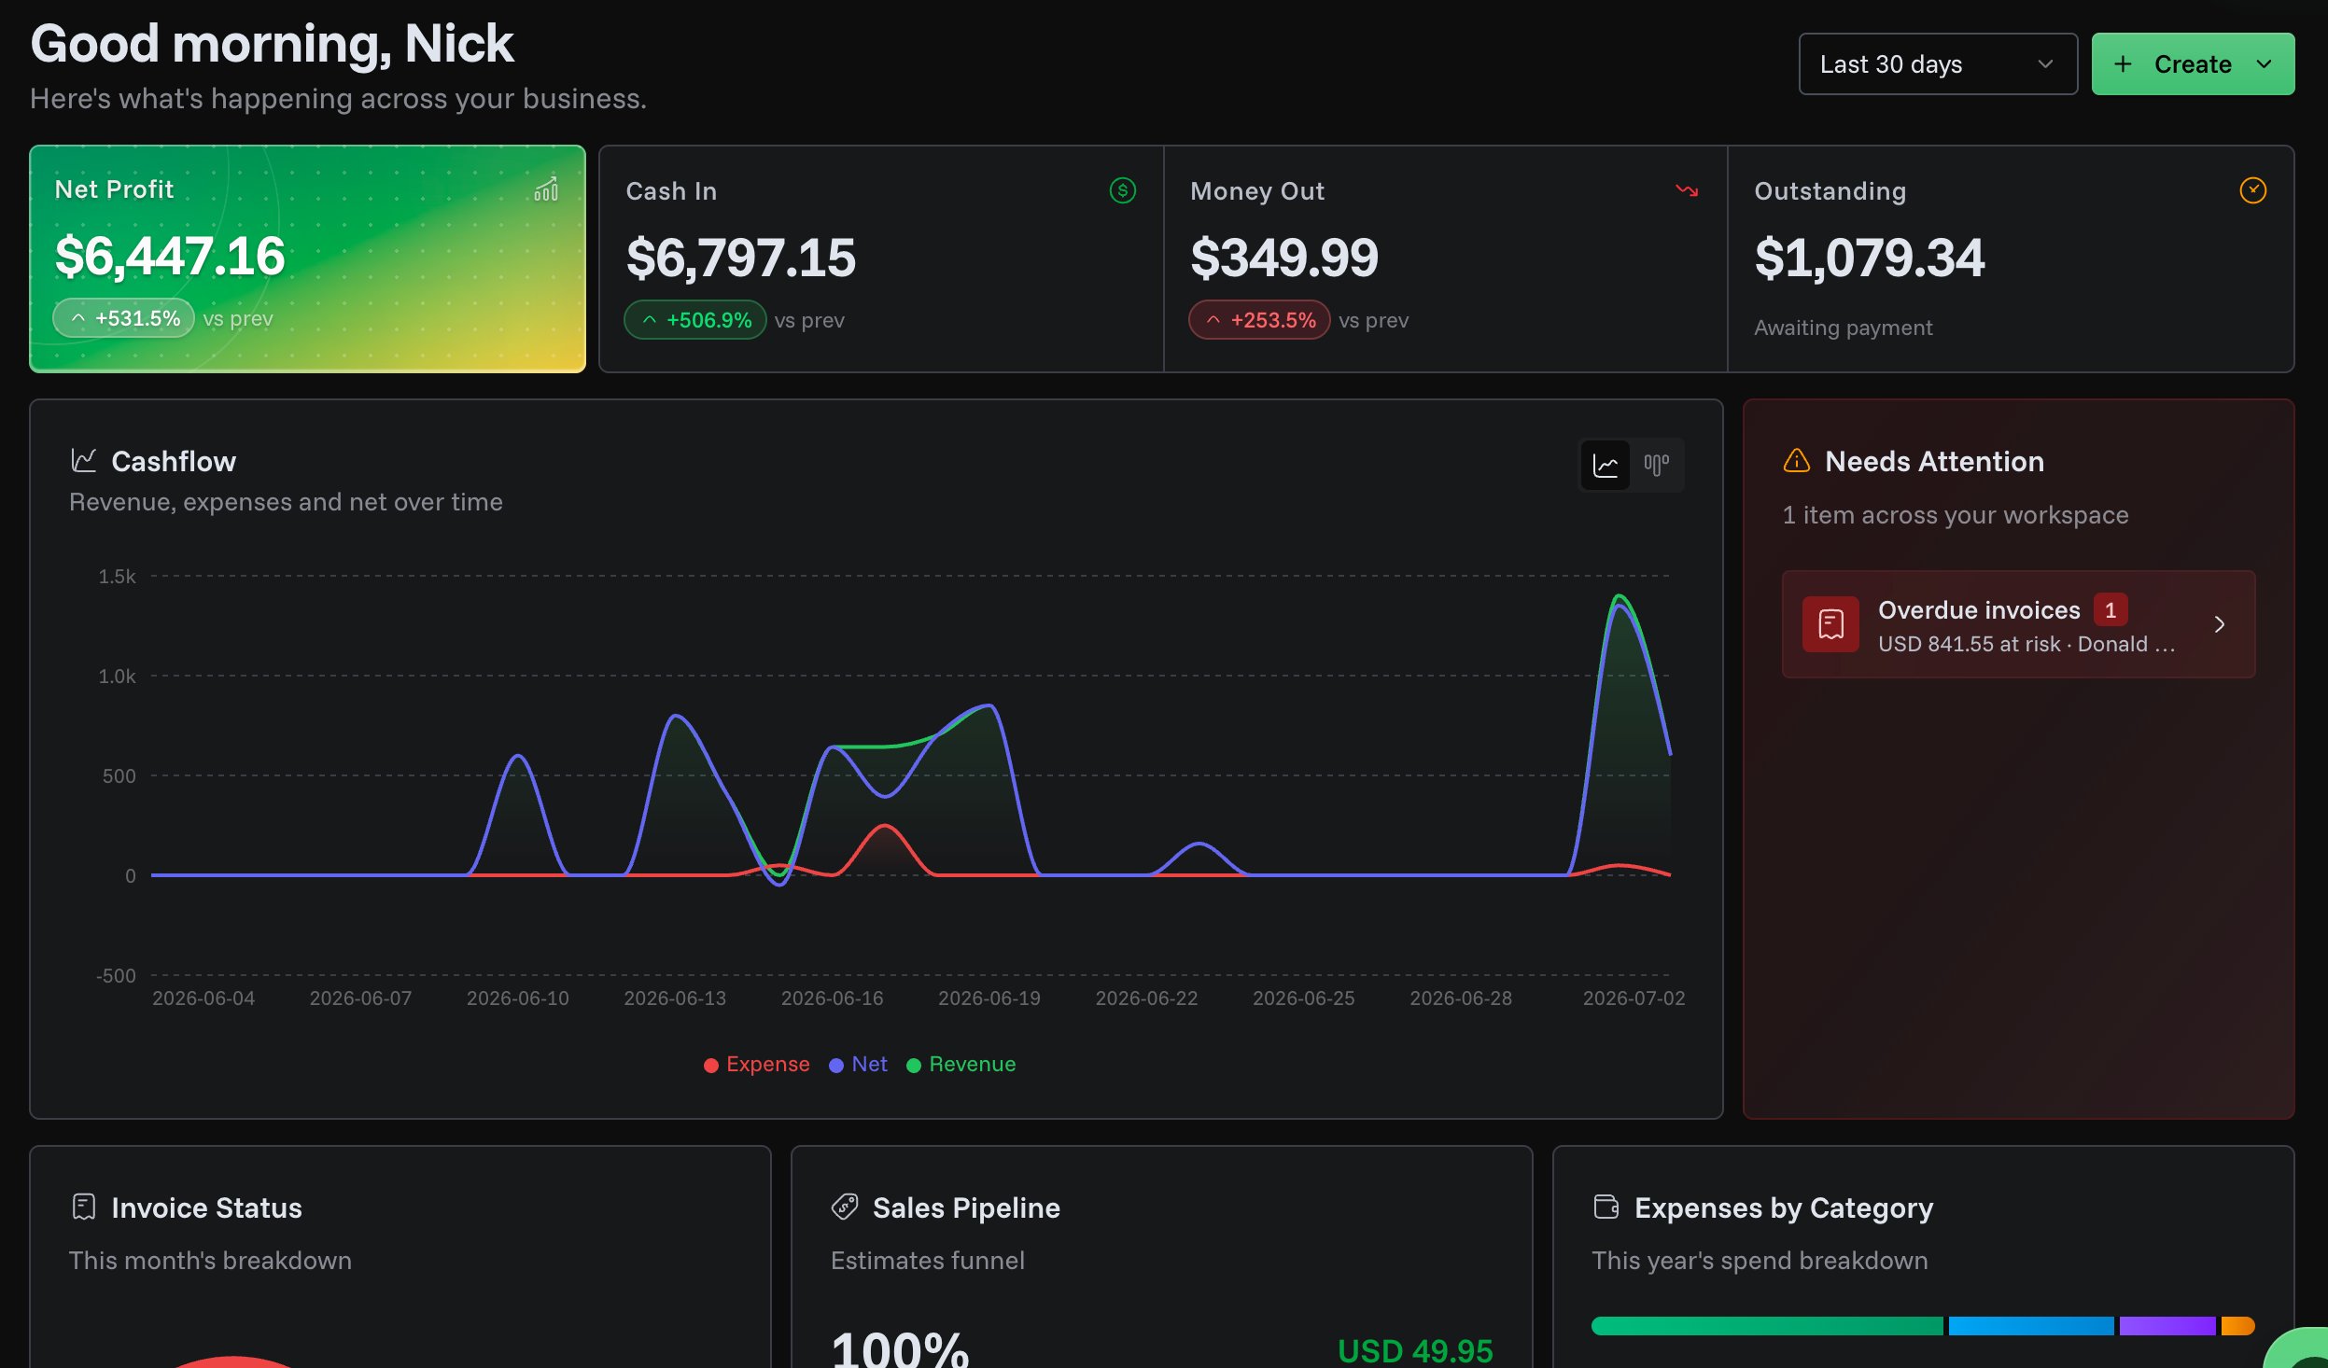Click the Invoice Status receipt icon
Image resolution: width=2328 pixels, height=1368 pixels.
tap(84, 1207)
